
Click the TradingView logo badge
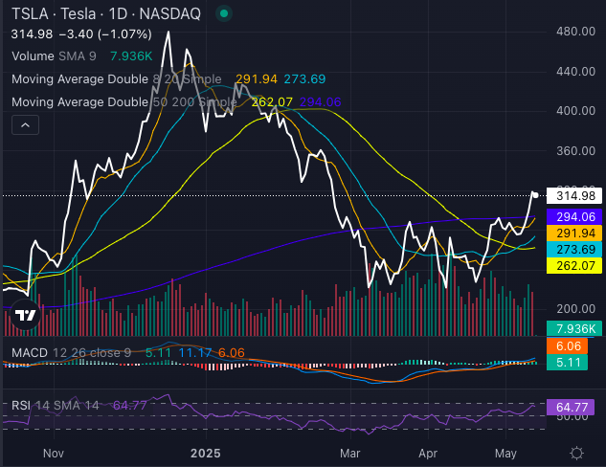25,315
